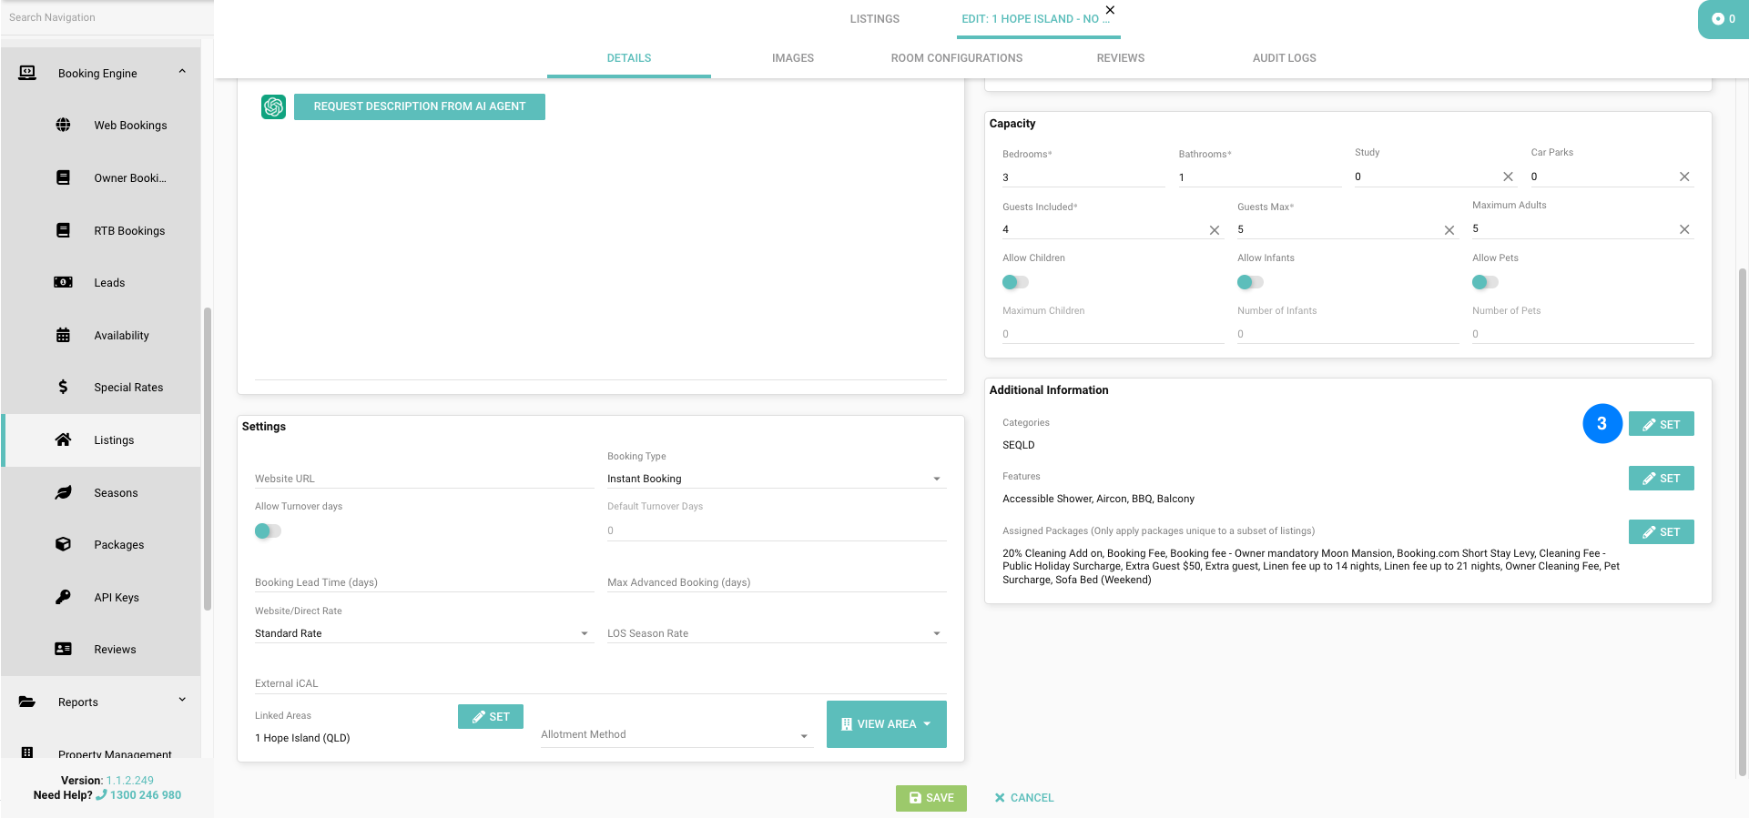Click the AI agent logo icon

coord(273,106)
